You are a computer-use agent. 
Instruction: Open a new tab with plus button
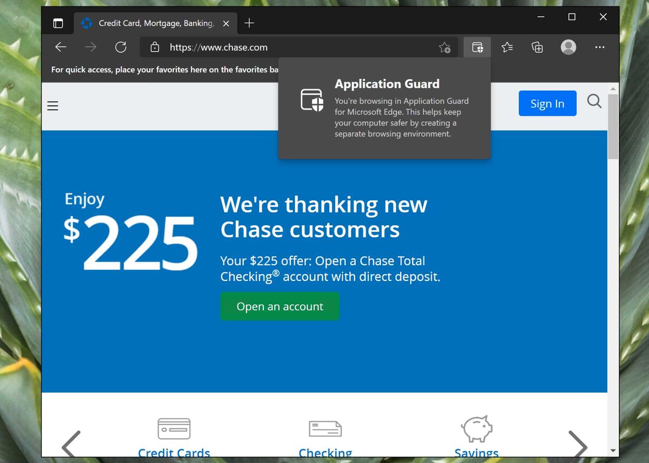click(249, 23)
